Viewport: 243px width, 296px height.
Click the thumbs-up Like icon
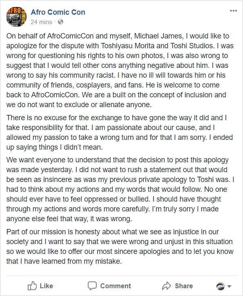coord(32,286)
